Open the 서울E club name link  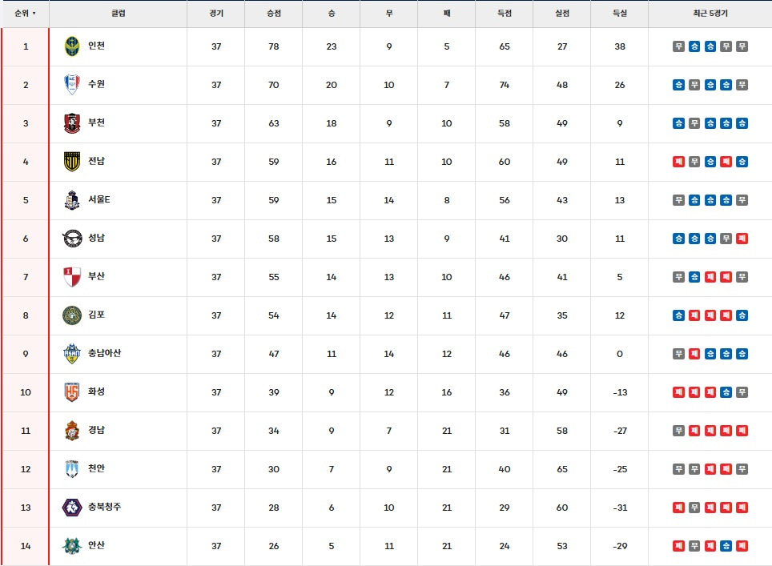pos(99,199)
